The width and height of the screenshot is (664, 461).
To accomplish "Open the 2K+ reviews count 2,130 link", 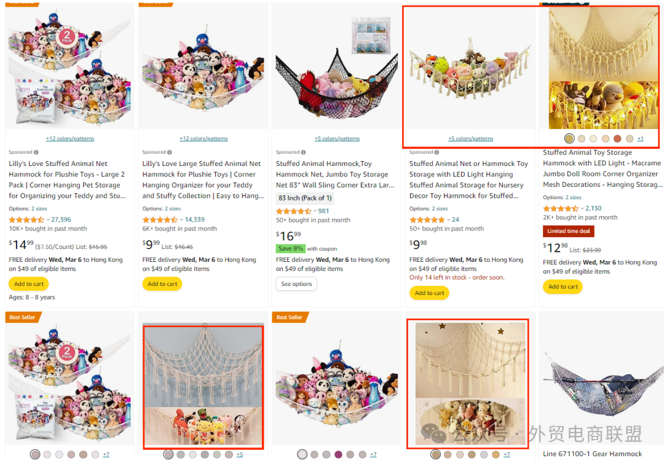I will tap(593, 209).
